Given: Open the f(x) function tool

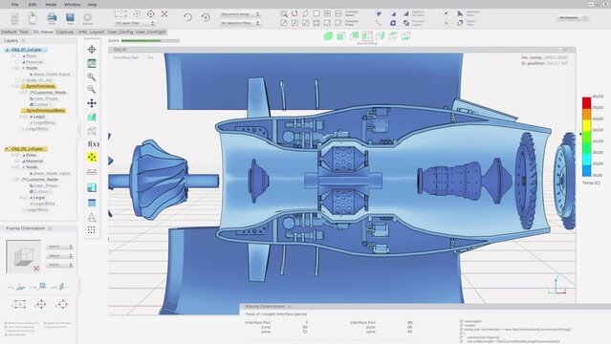Looking at the screenshot, I should tap(93, 144).
